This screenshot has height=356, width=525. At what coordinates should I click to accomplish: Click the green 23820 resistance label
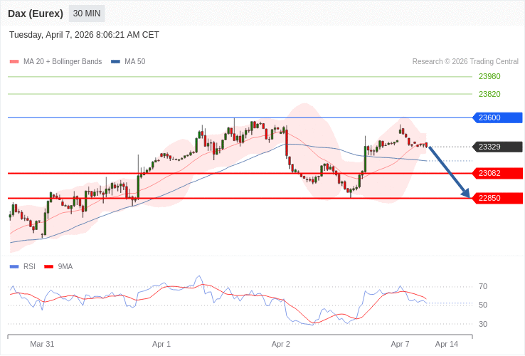(489, 94)
